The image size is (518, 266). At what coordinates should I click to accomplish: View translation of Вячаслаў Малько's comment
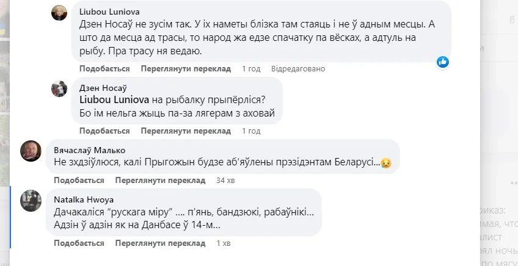point(160,181)
